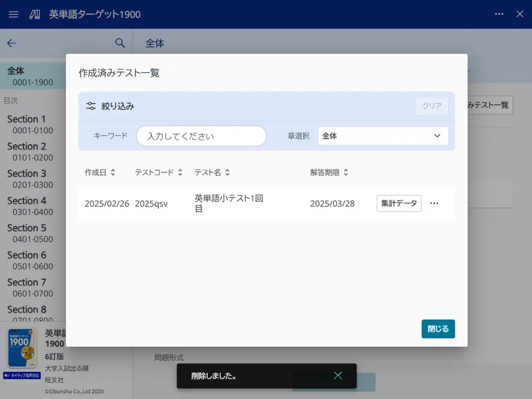Toggle sort order on テスト名 column

tap(227, 172)
